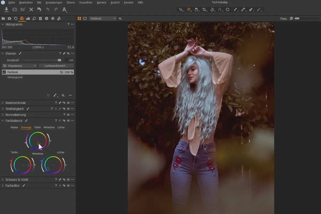
Task: Select the circular Spot removal tool
Action: [x=227, y=10]
